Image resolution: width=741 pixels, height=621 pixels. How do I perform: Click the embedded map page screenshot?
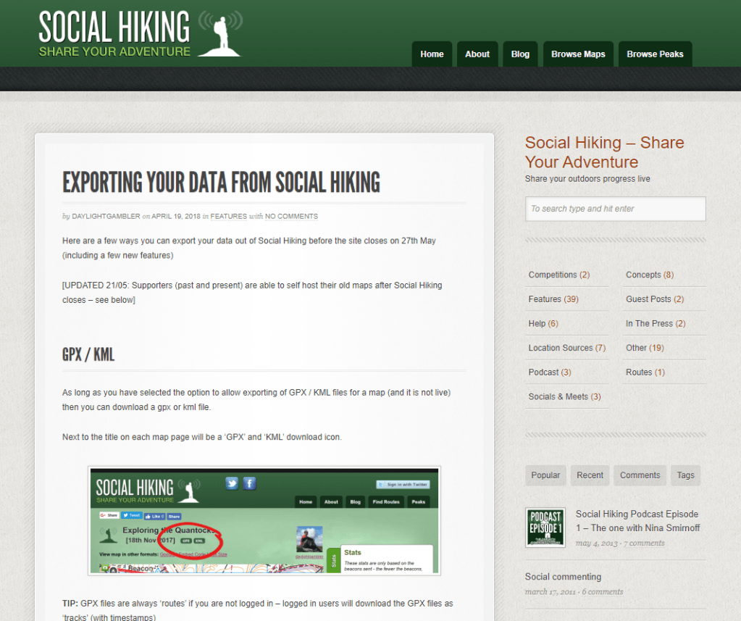[x=264, y=520]
